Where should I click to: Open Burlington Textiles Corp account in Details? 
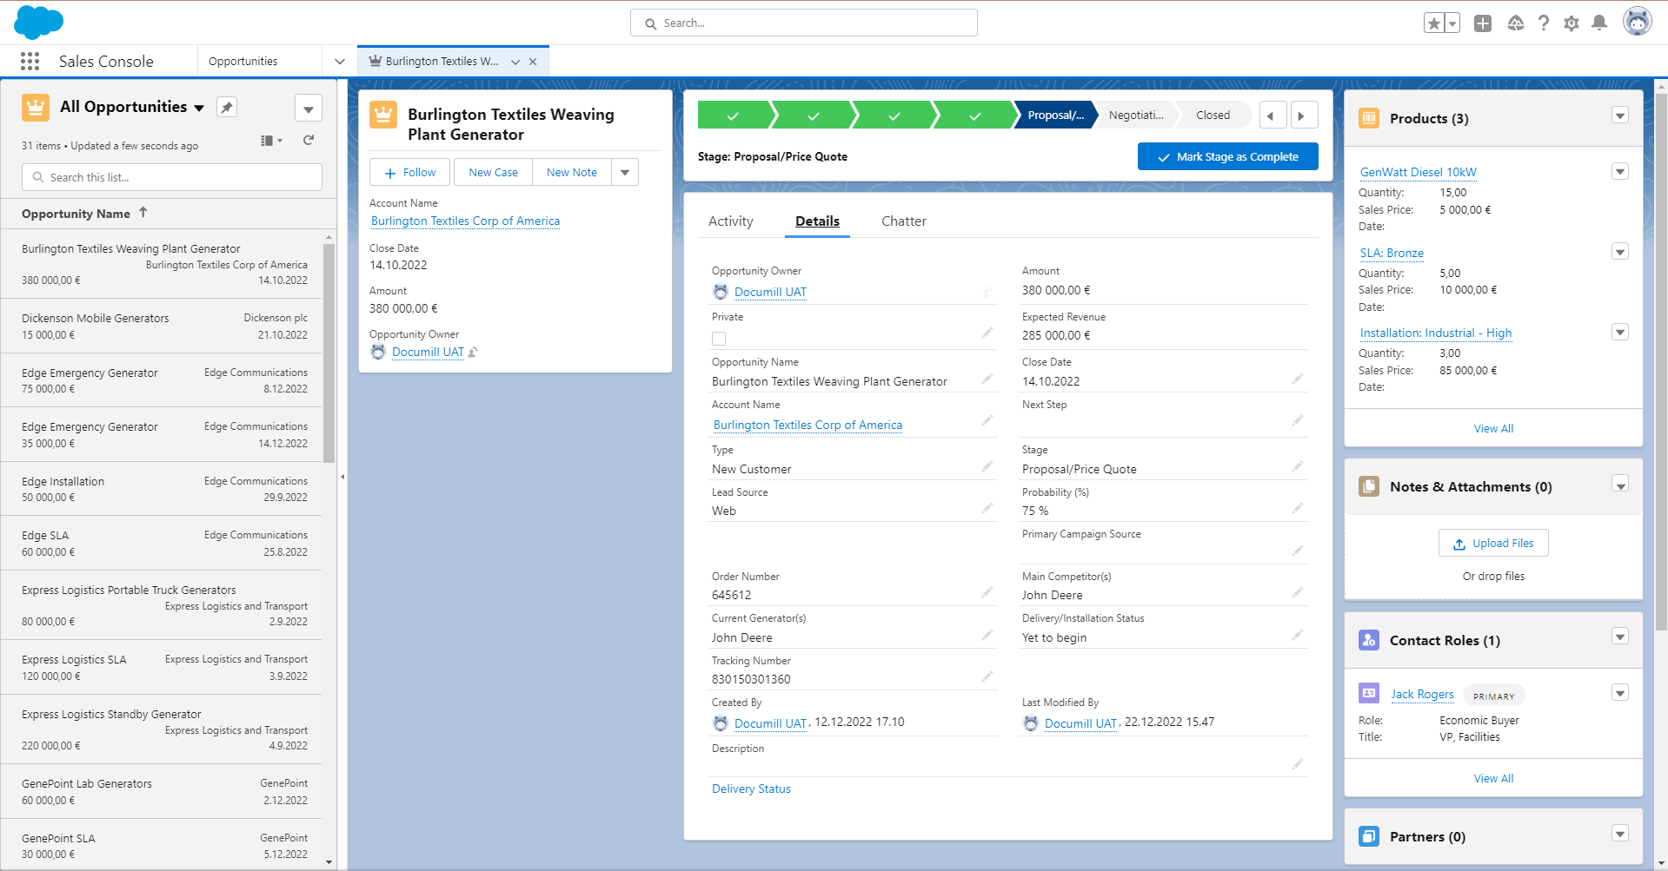[x=807, y=425]
